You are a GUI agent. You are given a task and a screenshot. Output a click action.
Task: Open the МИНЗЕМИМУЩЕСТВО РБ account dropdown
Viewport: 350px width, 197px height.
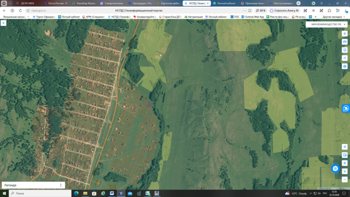click(326, 24)
